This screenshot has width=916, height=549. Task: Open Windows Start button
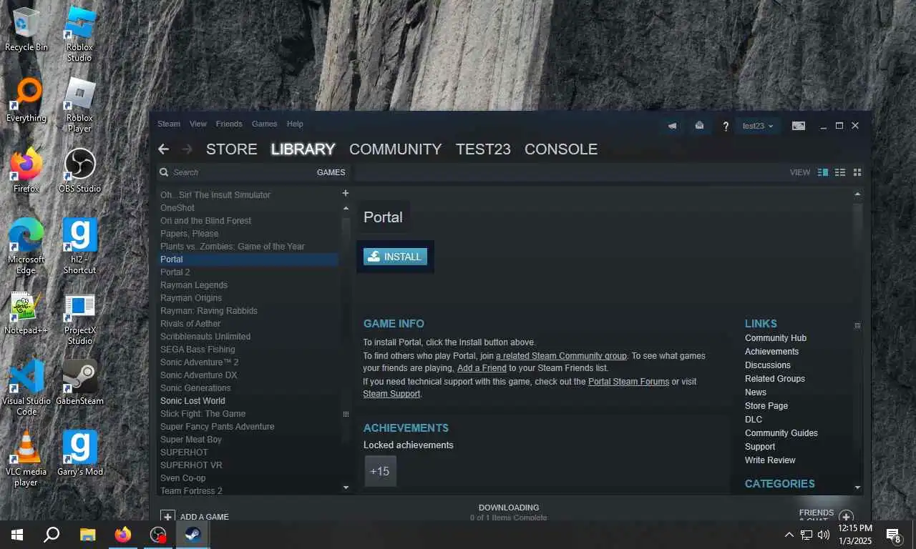[16, 534]
